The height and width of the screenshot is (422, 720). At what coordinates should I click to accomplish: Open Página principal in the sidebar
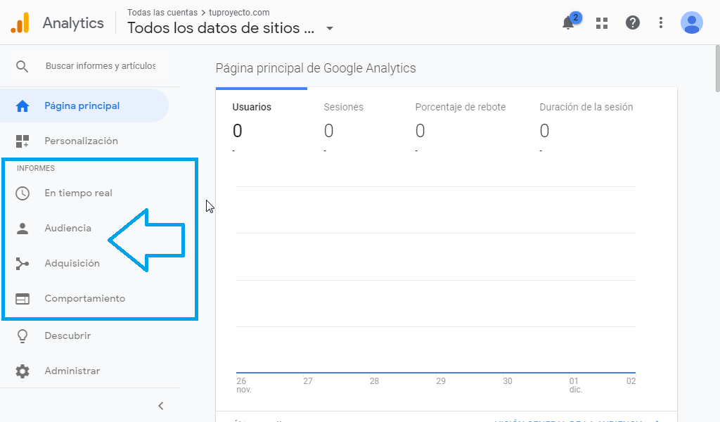[82, 105]
